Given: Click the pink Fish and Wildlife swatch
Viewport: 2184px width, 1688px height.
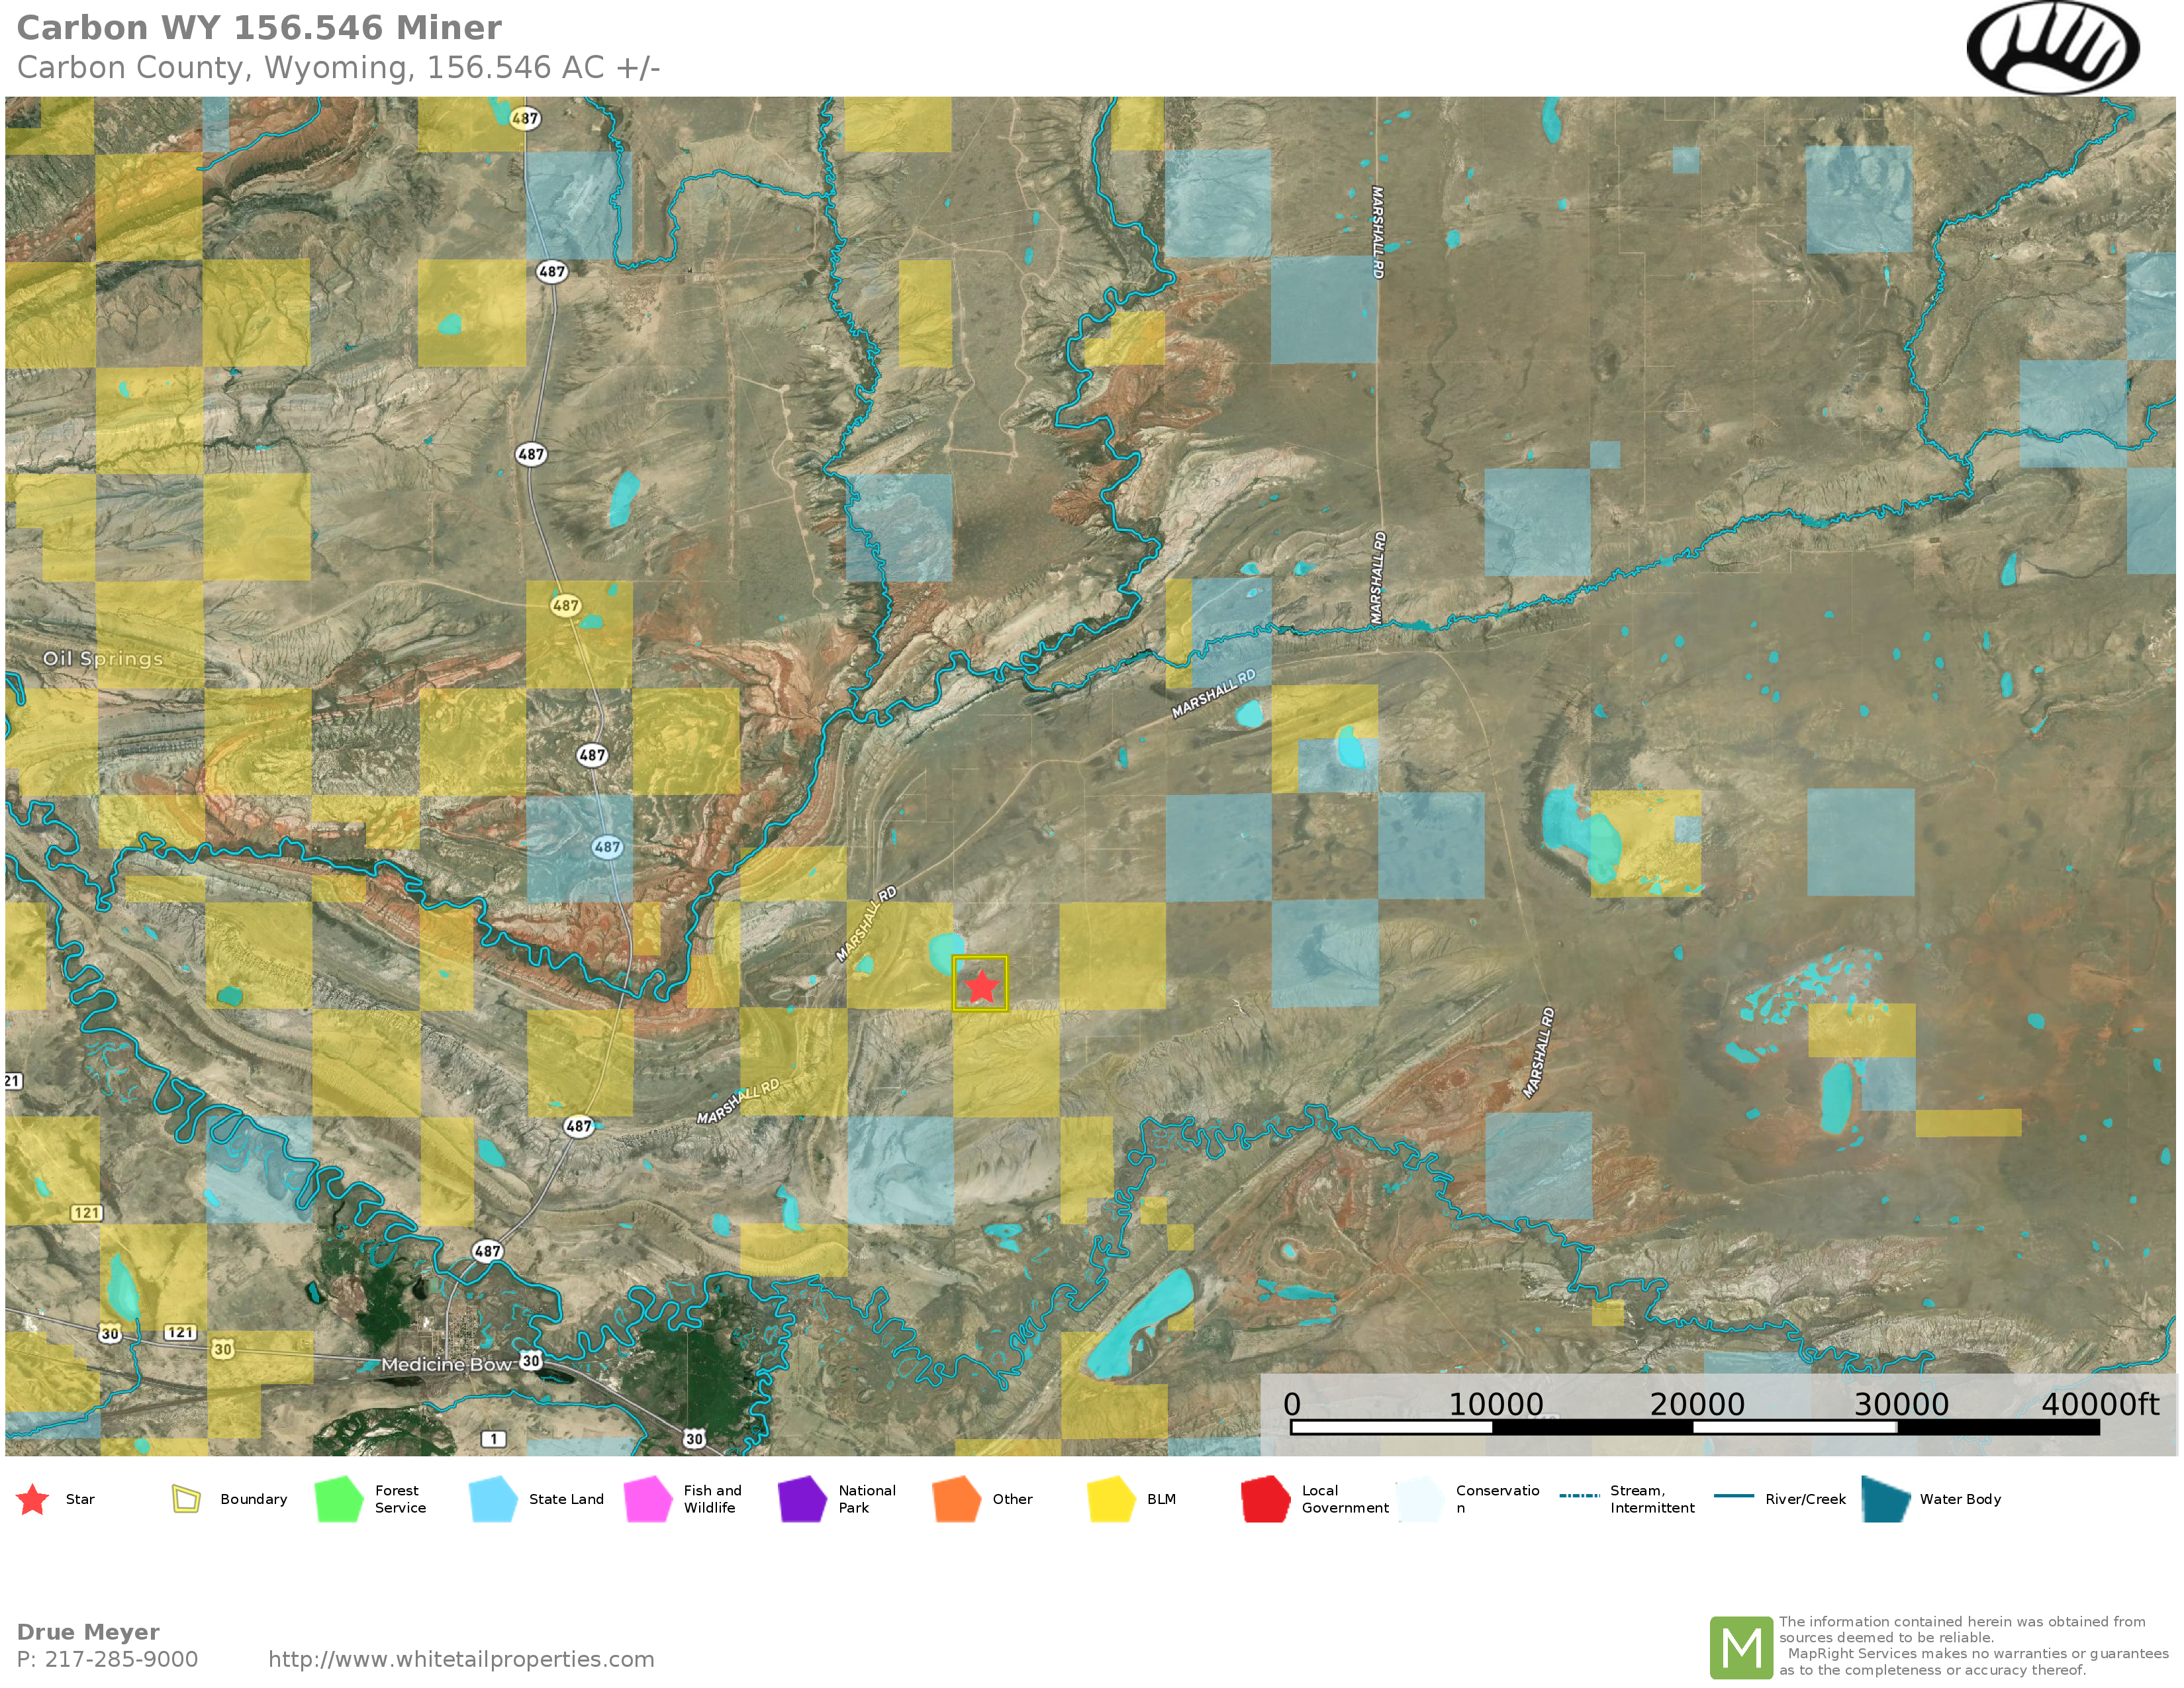Looking at the screenshot, I should (647, 1499).
